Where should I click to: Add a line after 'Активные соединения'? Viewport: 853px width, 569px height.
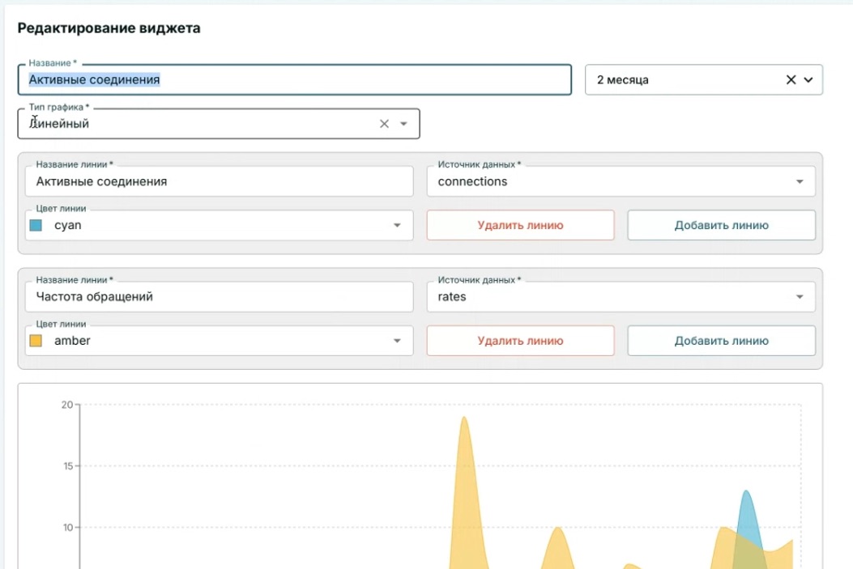pyautogui.click(x=721, y=225)
